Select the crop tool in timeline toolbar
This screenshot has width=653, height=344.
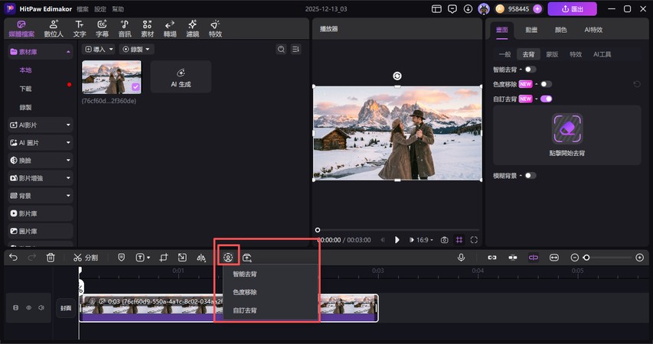pos(164,258)
